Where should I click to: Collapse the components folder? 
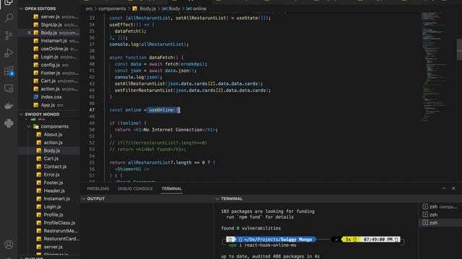pyautogui.click(x=29, y=127)
